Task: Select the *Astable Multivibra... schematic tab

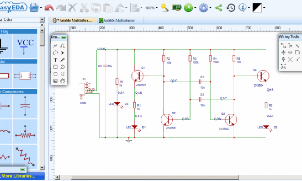Action: [x=74, y=20]
